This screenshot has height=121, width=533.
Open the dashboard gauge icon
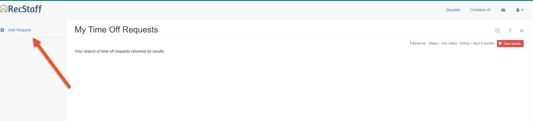503,10
